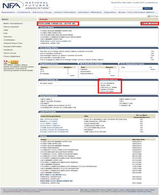This screenshot has width=159, height=195.
Task: Click the Search button
Action: (147, 8)
